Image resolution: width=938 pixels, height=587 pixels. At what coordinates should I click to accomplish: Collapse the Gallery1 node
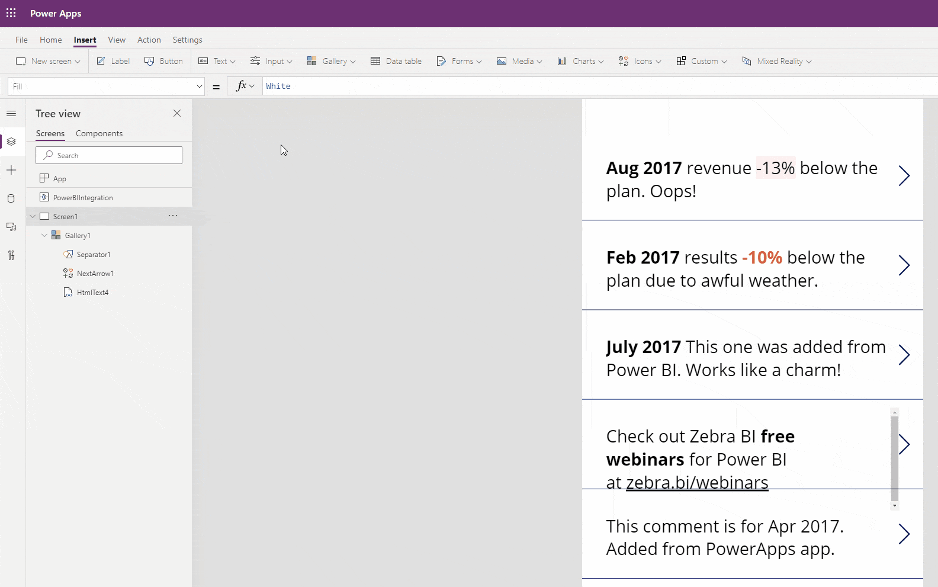click(x=44, y=235)
